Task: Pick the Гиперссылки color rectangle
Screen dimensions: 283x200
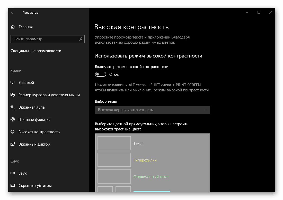Action: click(x=114, y=160)
